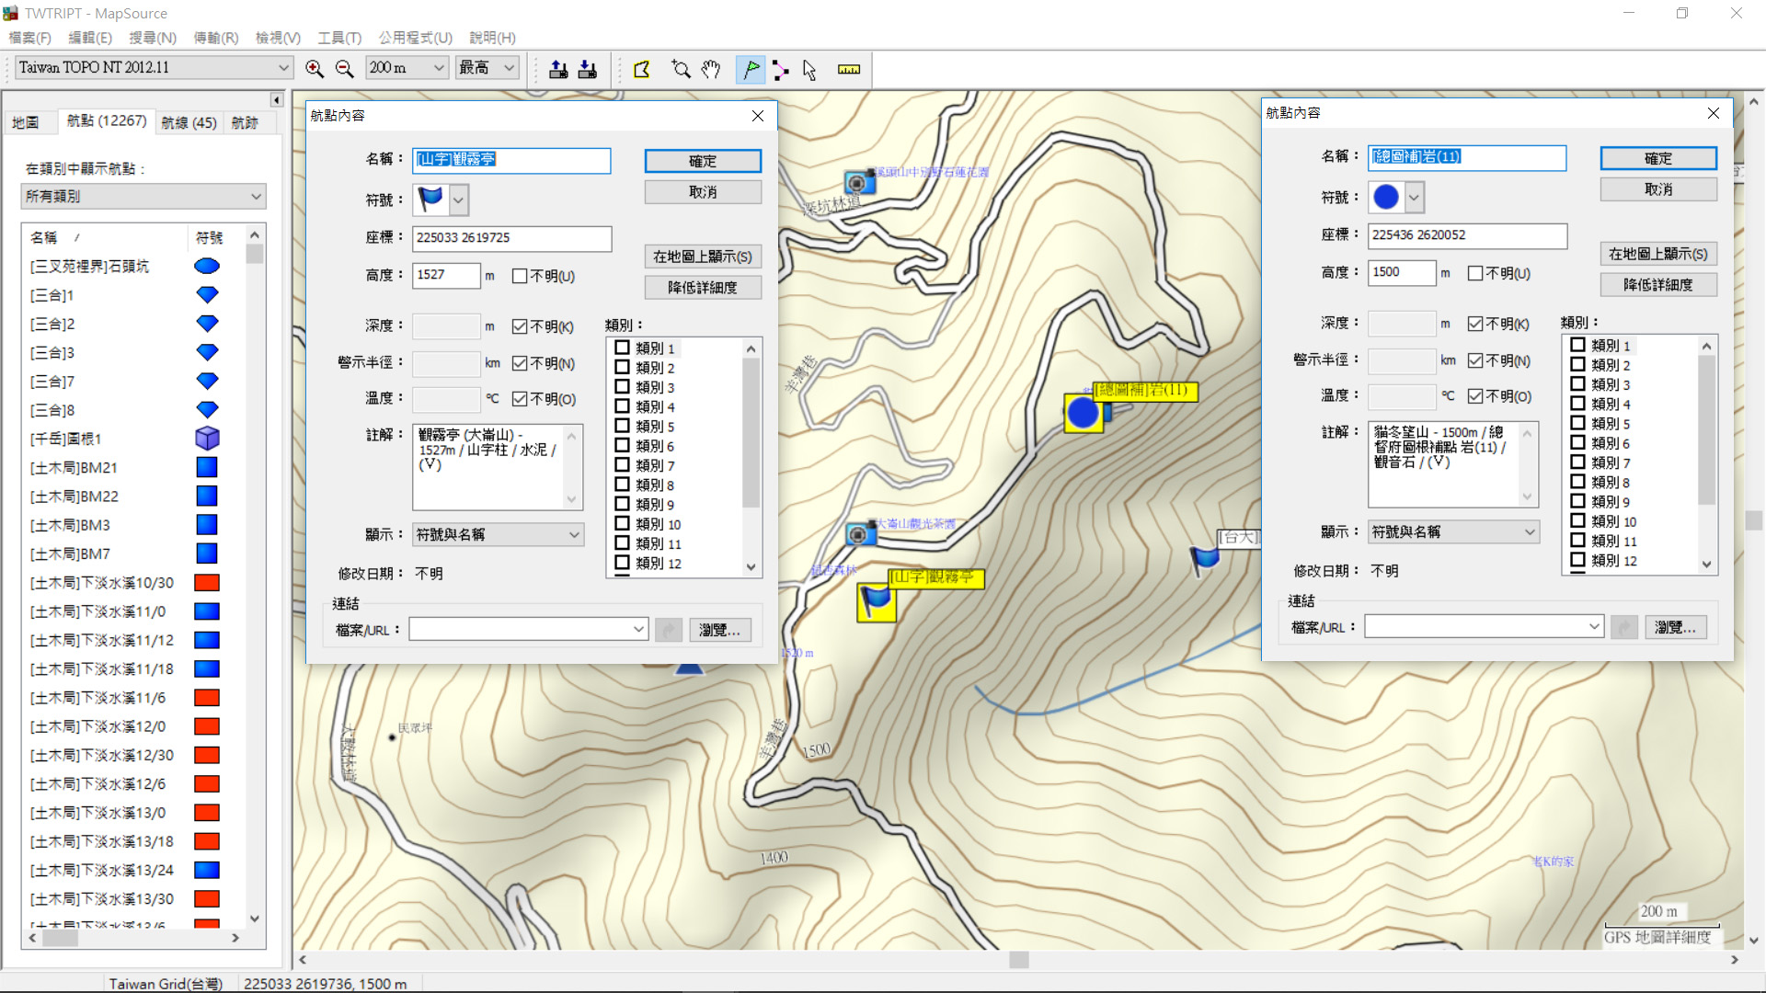1766x993 pixels.
Task: Check 類別 5 in left dialog
Action: (x=622, y=426)
